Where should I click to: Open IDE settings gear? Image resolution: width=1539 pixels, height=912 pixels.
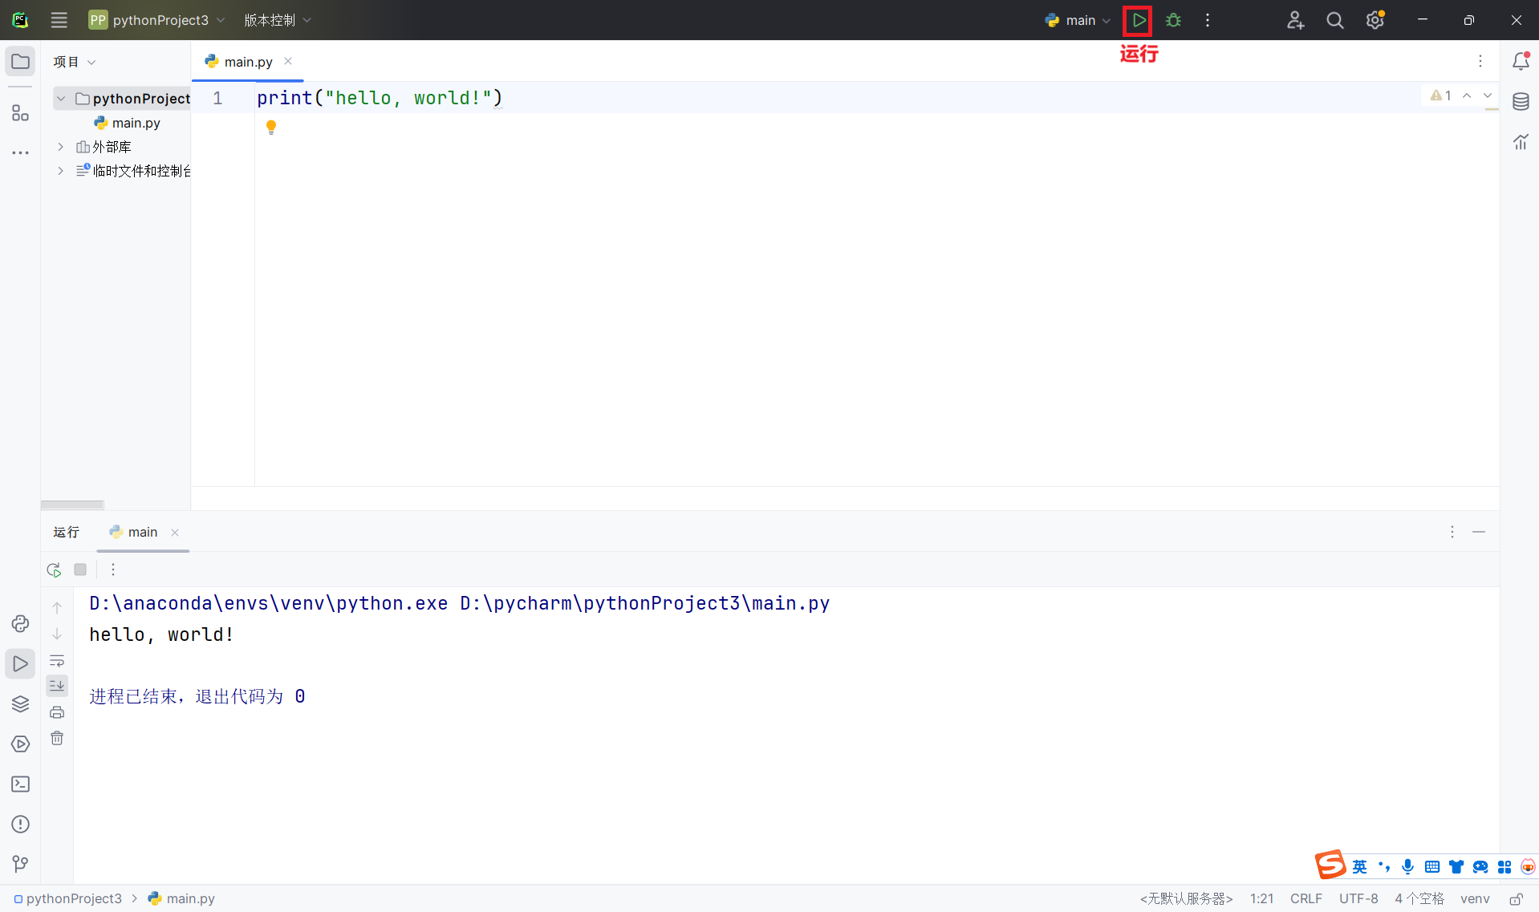(1375, 20)
